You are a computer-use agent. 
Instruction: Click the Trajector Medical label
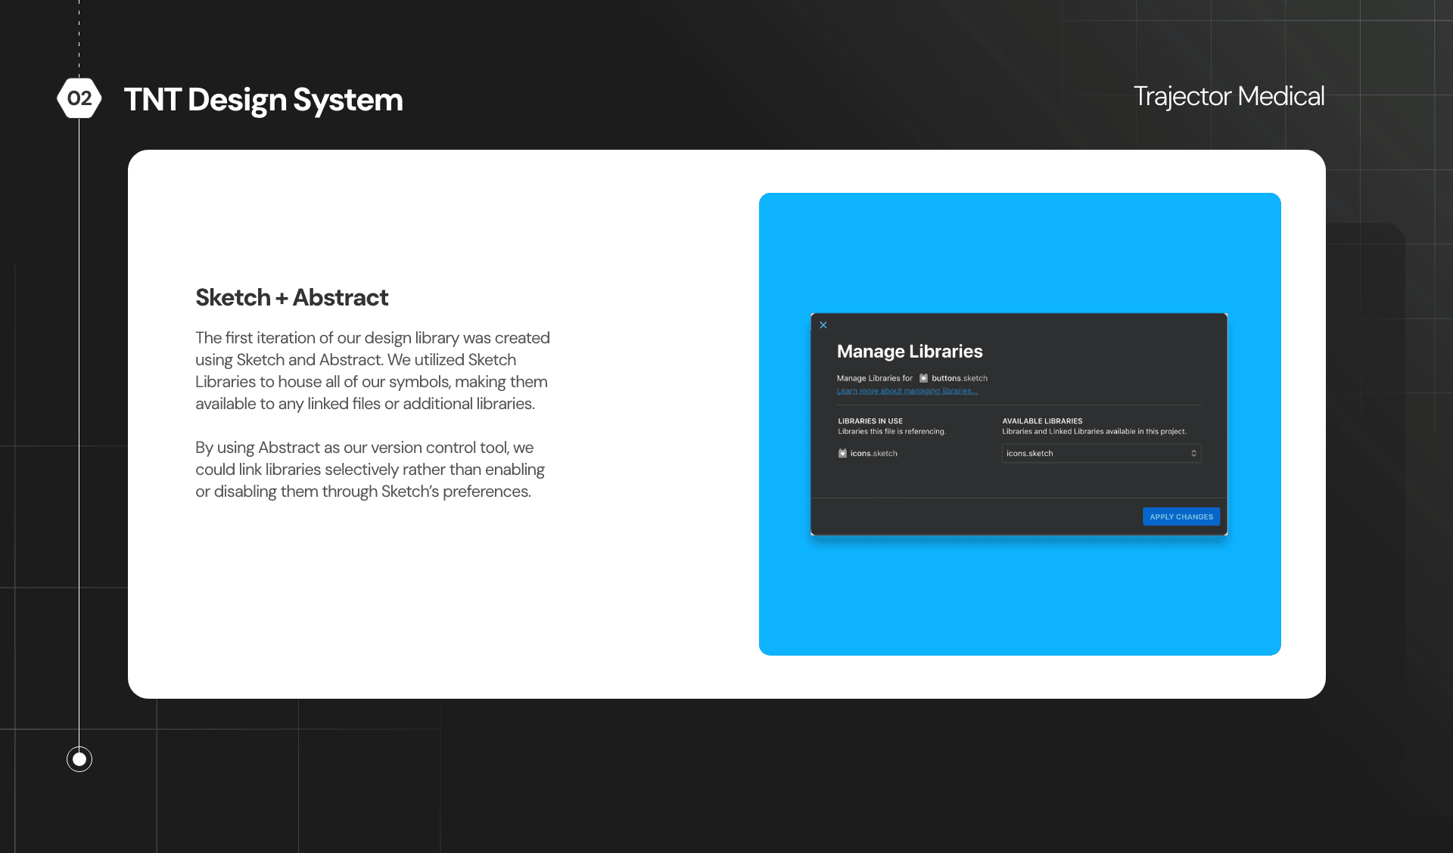[1229, 96]
